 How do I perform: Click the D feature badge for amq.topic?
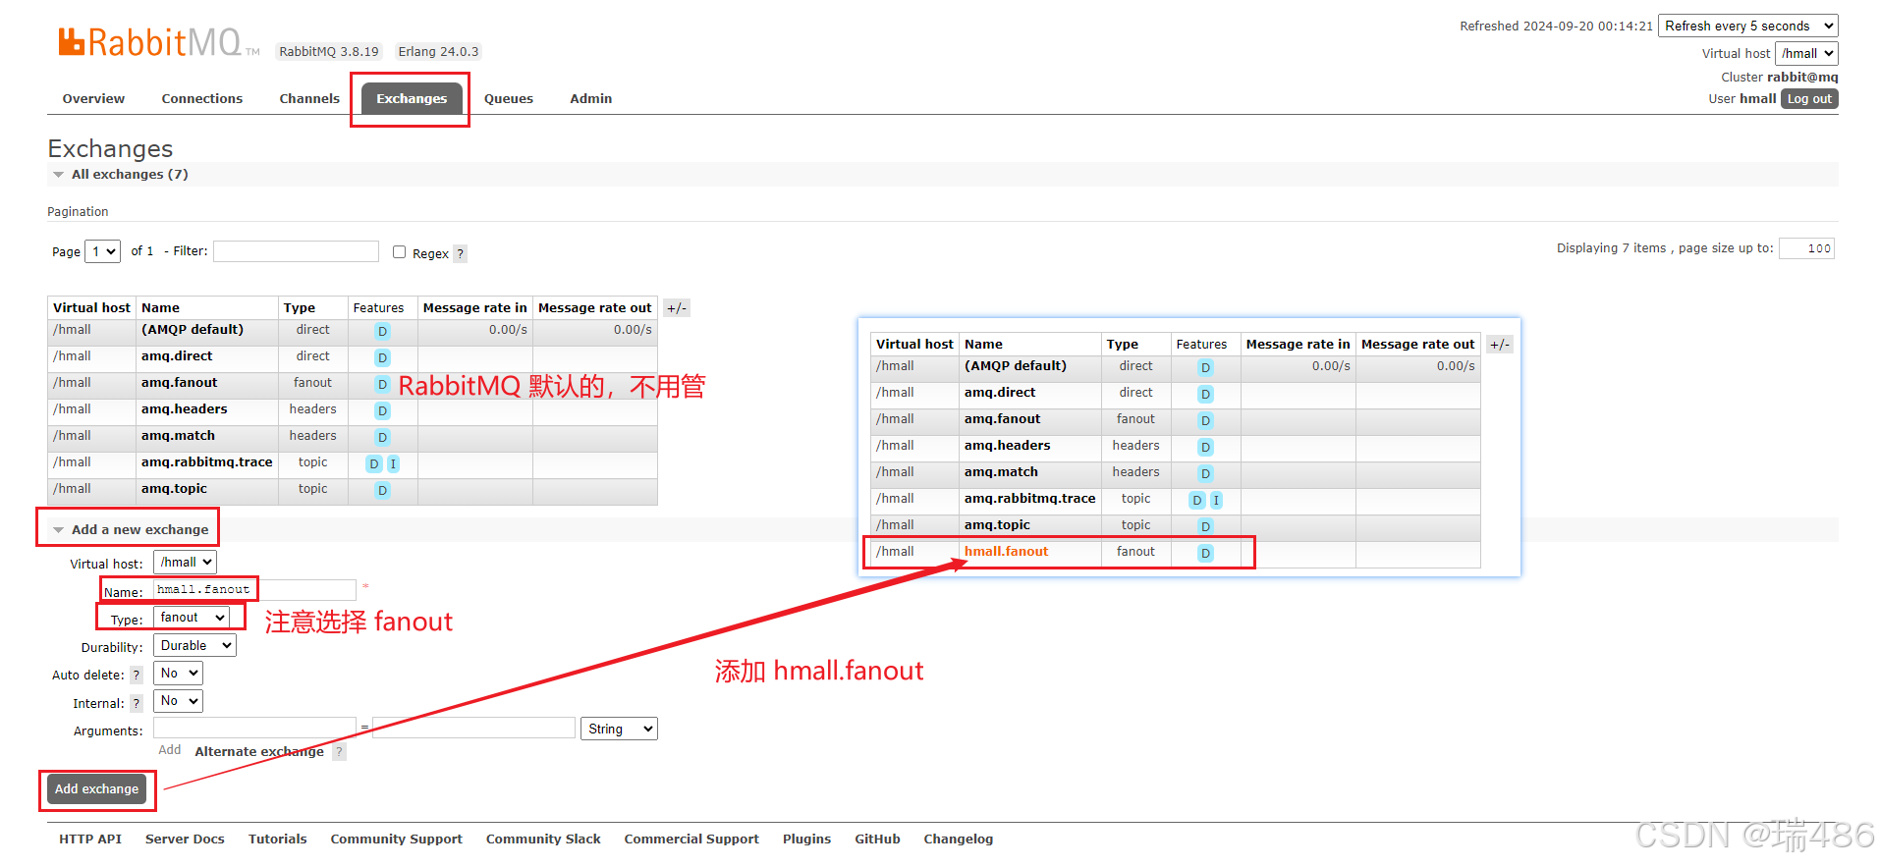tap(382, 490)
